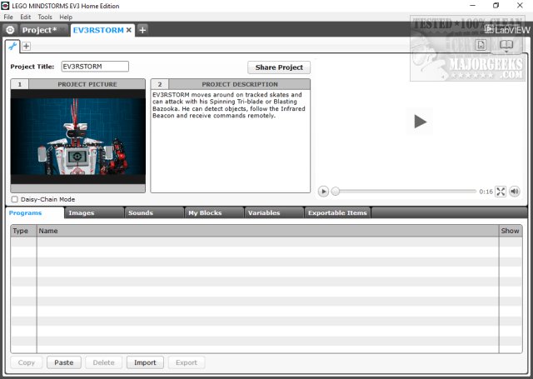Open the Lobby home icon tab
This screenshot has width=533, height=379.
(x=10, y=30)
